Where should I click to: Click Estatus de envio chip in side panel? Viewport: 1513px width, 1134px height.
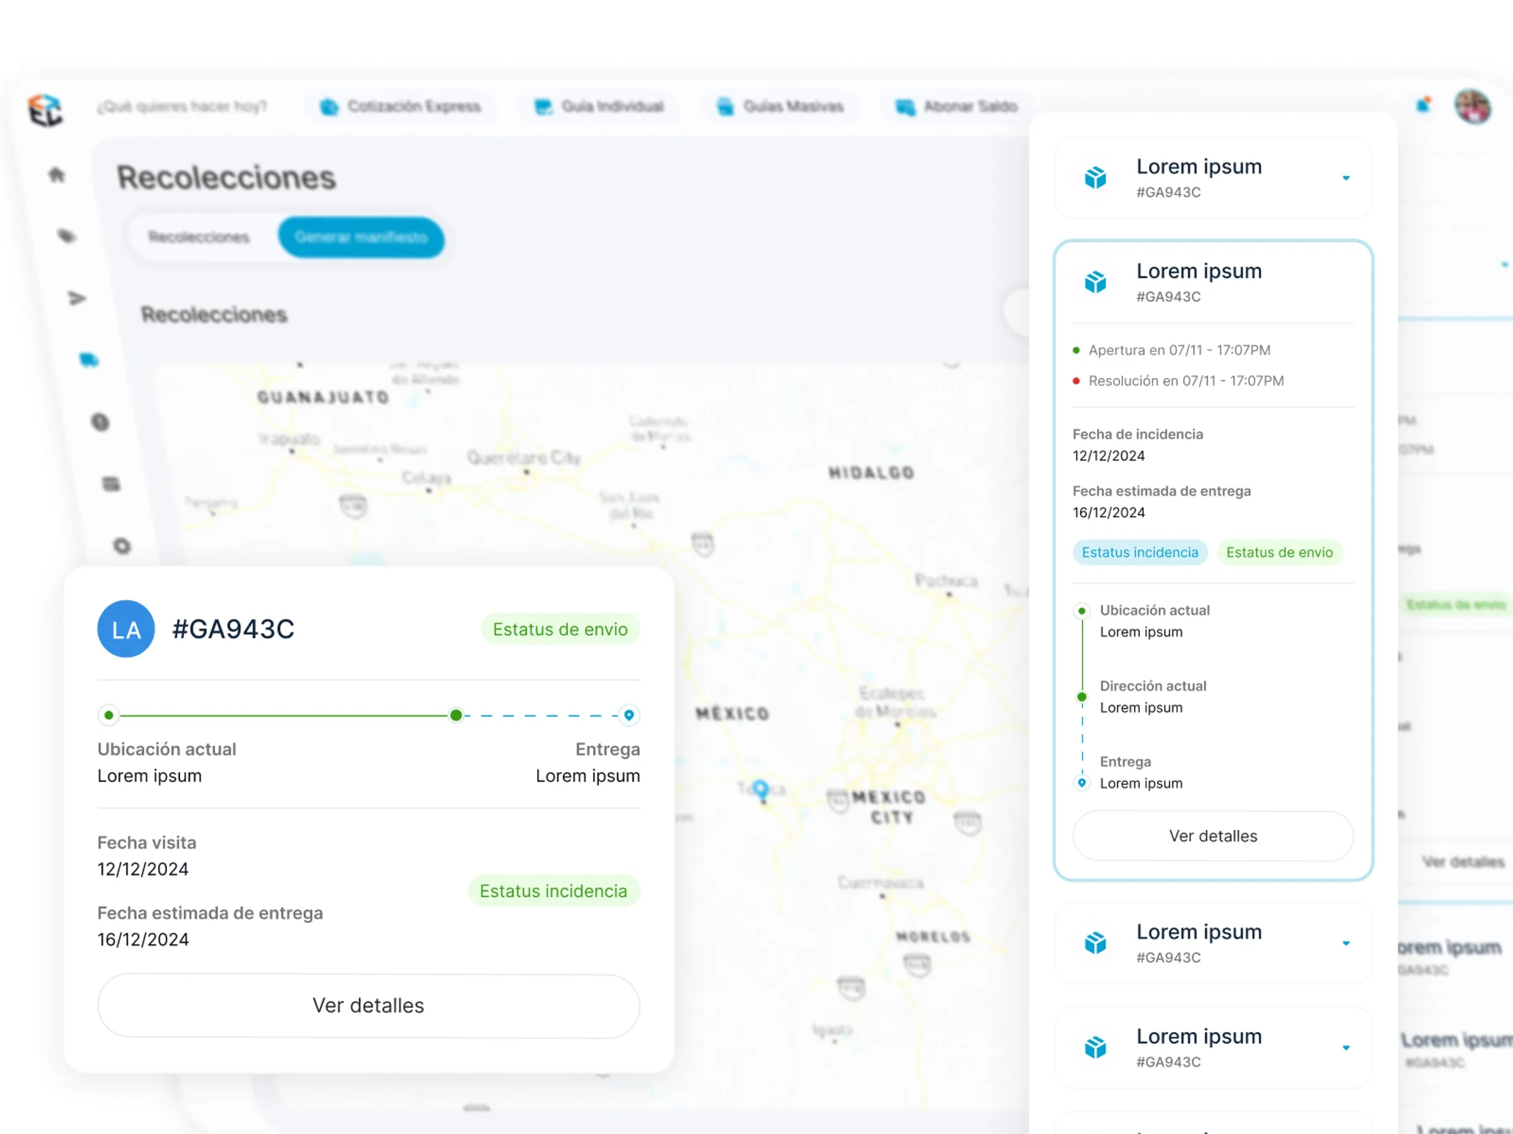[x=1279, y=553]
